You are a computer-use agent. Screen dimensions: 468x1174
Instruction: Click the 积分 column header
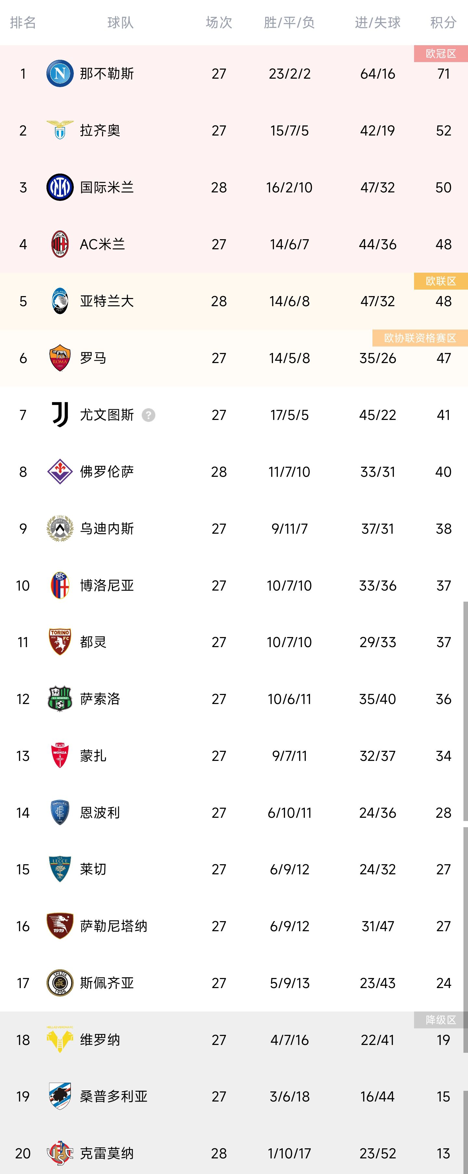(443, 22)
